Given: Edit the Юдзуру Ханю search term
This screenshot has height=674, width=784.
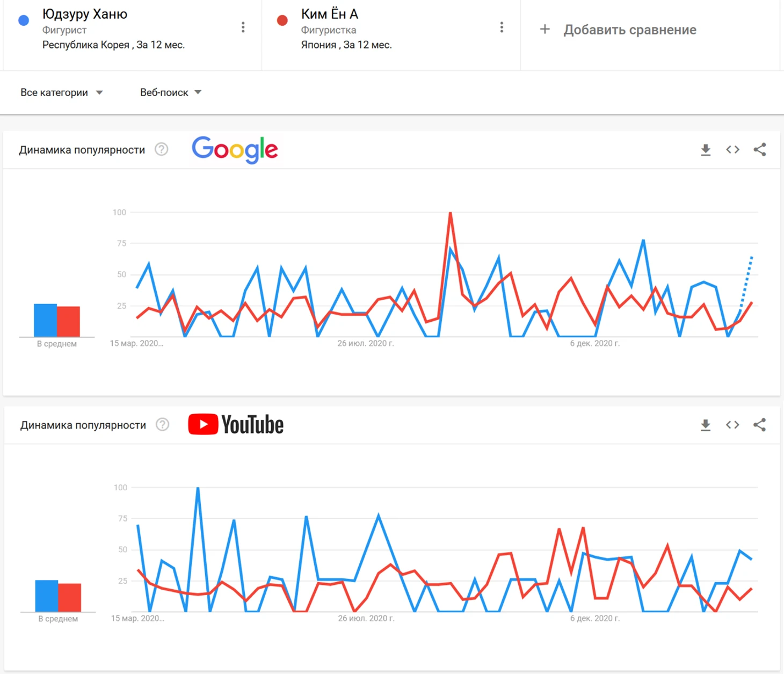Looking at the screenshot, I should [85, 14].
